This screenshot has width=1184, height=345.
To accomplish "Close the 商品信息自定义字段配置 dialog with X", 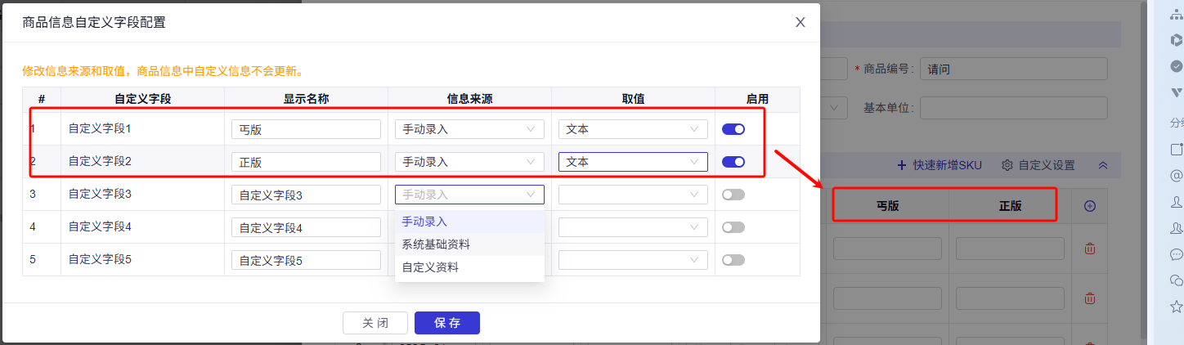I will 801,22.
